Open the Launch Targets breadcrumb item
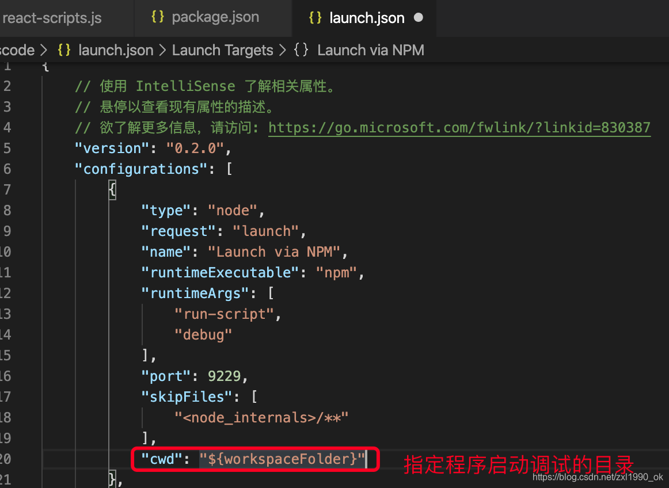This screenshot has height=488, width=669. tap(222, 50)
